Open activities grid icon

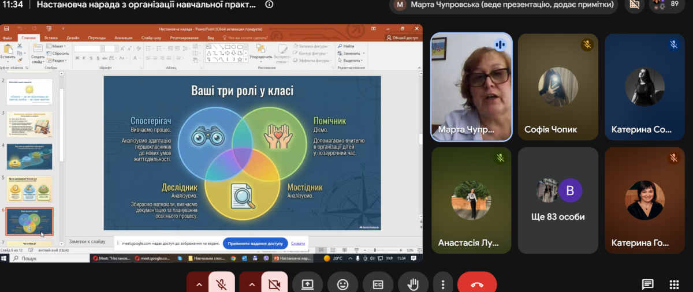pos(674,284)
